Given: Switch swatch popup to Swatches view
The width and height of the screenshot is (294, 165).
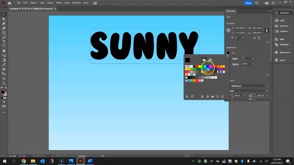Looking at the screenshot, I should click(x=204, y=60).
